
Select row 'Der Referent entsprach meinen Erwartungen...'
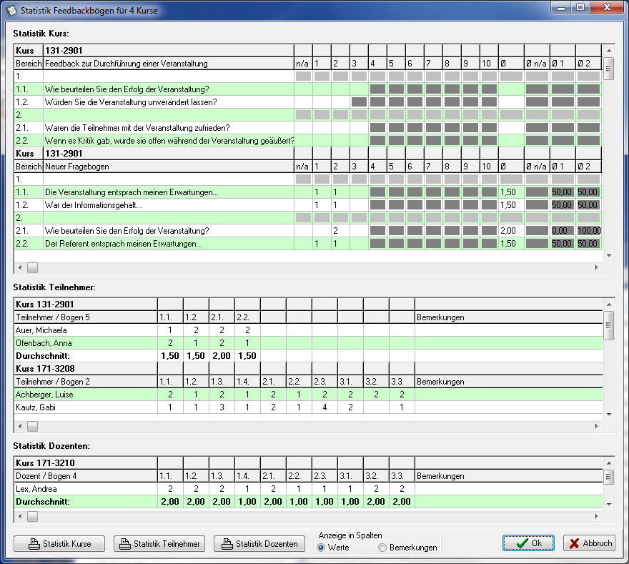click(308, 244)
